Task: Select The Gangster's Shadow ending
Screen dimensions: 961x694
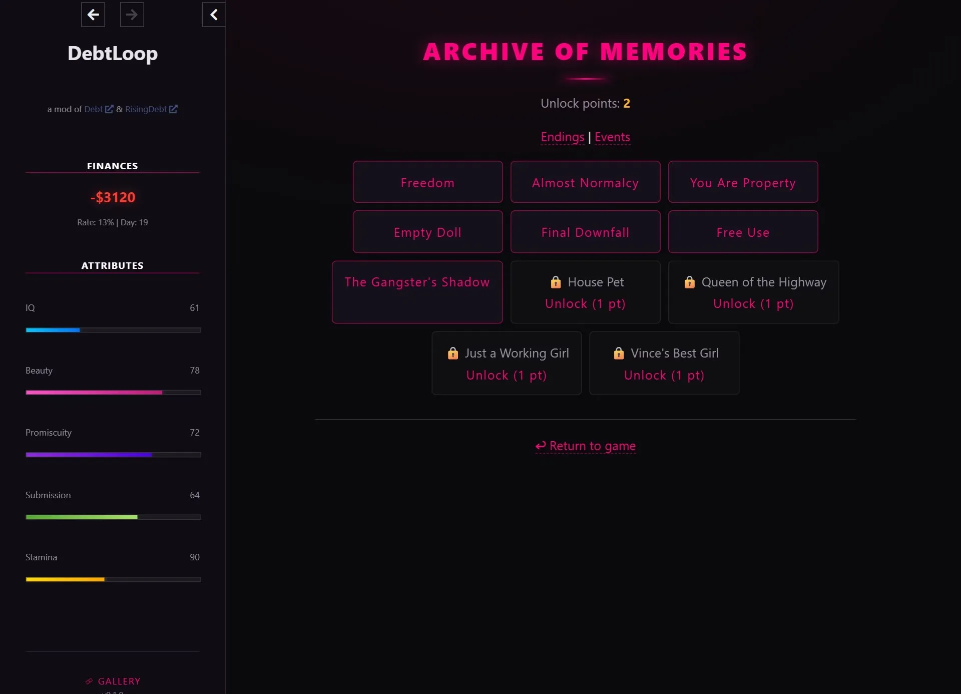Action: click(x=417, y=292)
